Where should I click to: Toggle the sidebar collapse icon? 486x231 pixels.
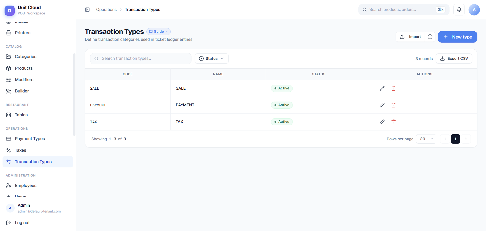tap(87, 10)
